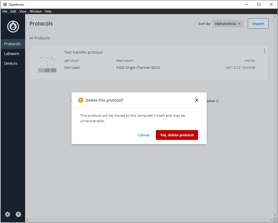Click the Opentrons icon in the title bar

click(5, 4)
